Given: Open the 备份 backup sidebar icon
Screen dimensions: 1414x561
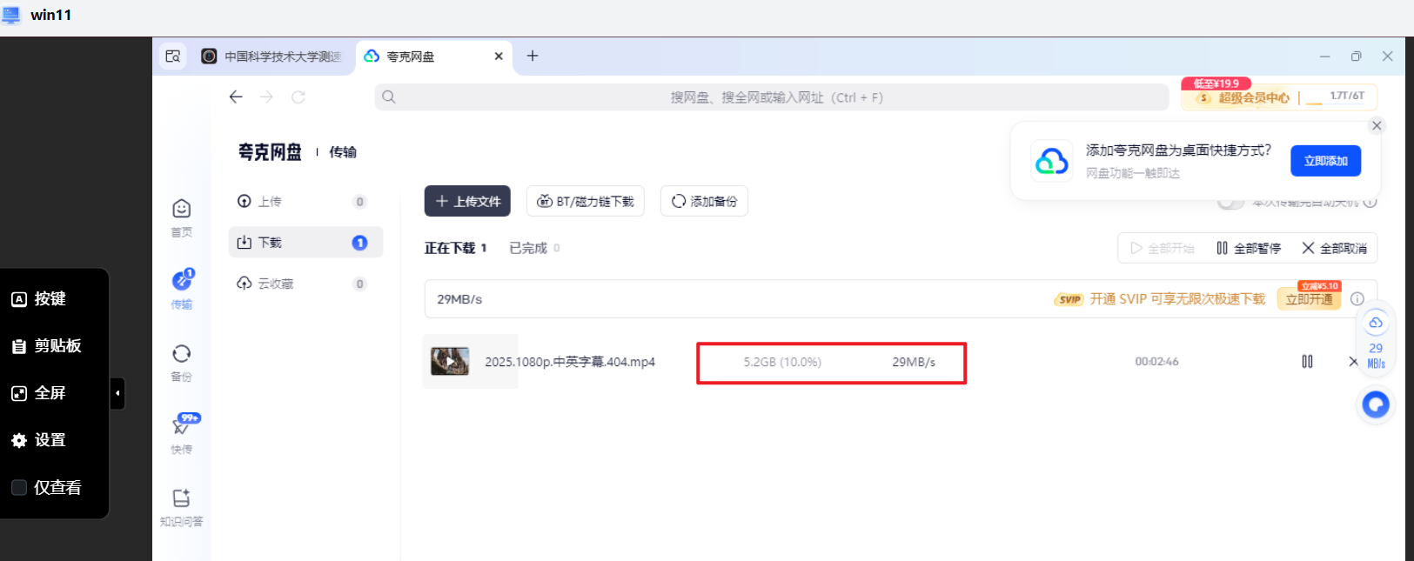Looking at the screenshot, I should [x=181, y=362].
